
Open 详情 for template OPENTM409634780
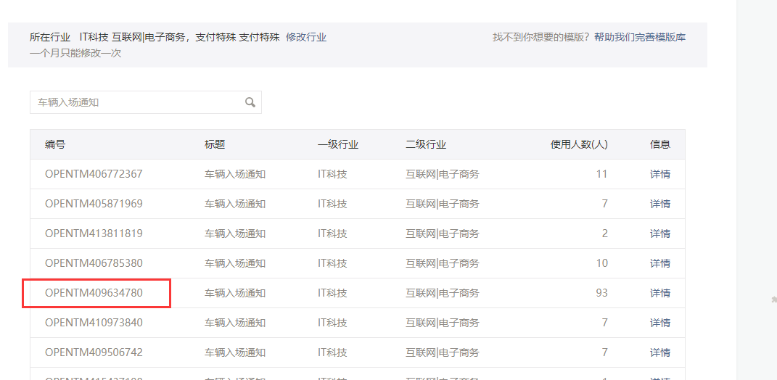pos(659,293)
